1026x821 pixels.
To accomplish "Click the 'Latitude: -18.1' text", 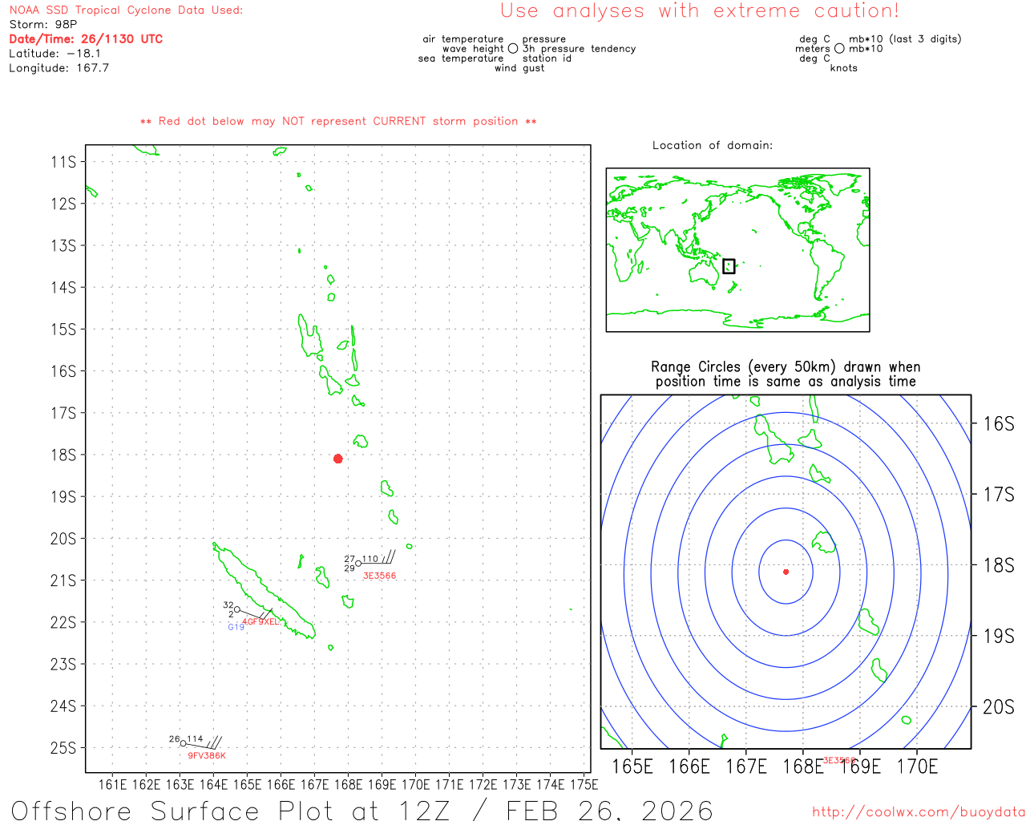I will click(55, 53).
